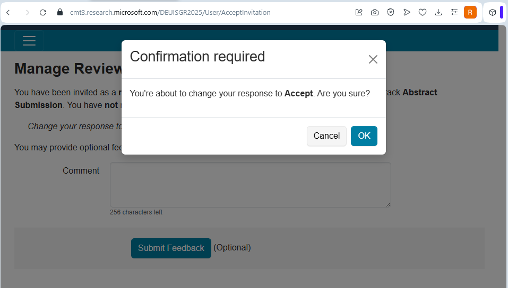Click the send/flow arrow icon
508x288 pixels.
coord(407,12)
